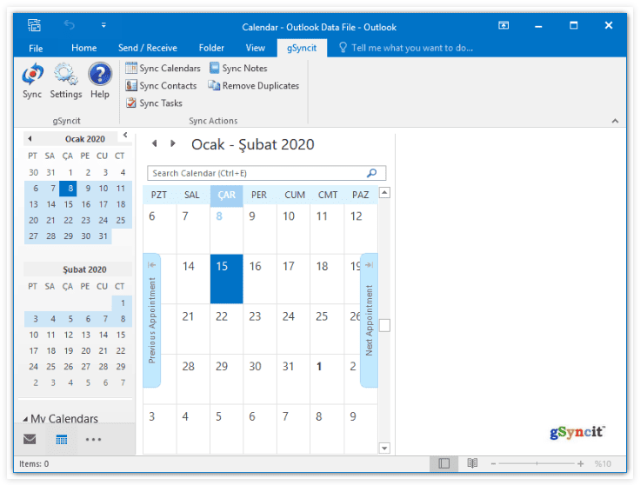Screen dimensions: 640x485
Task: Jump to Next Appointment
Action: (369, 320)
